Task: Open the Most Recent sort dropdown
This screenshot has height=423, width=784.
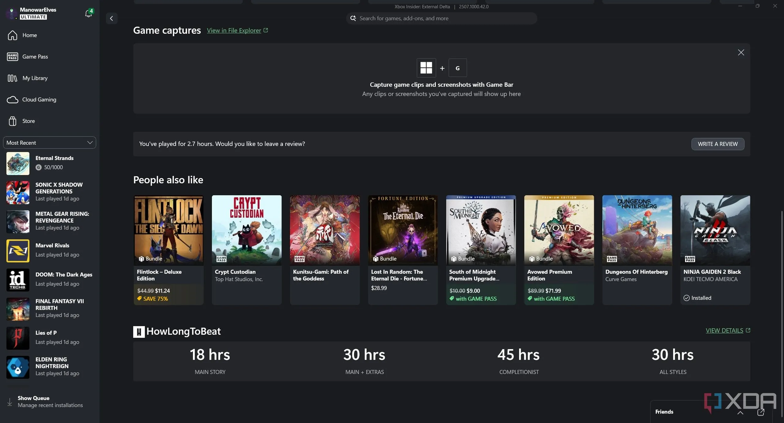Action: pos(50,143)
